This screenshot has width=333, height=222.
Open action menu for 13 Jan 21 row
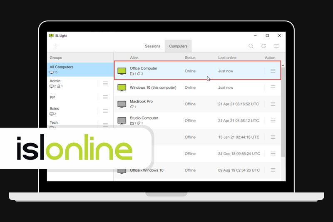(x=273, y=137)
